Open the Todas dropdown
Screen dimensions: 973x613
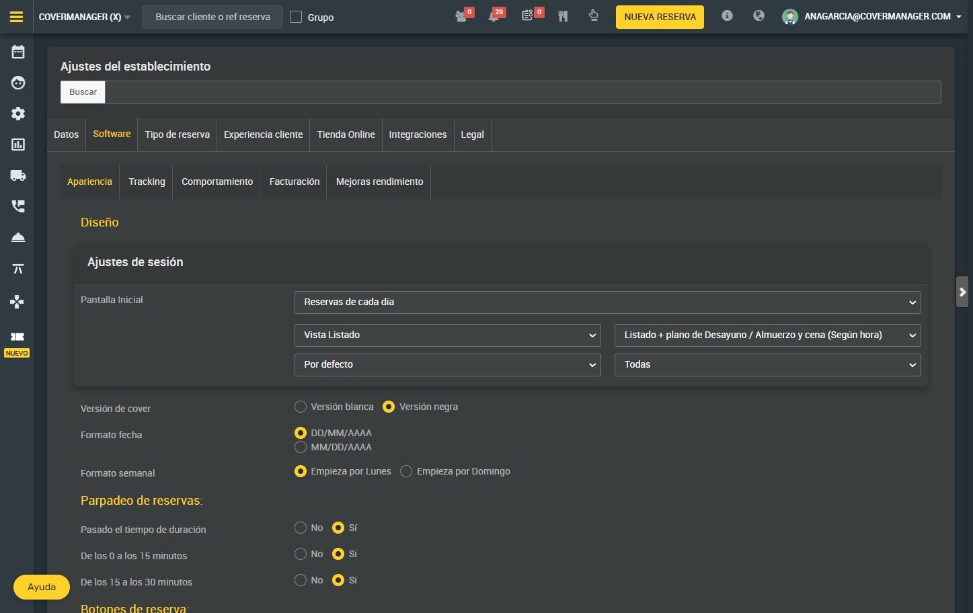(x=767, y=365)
